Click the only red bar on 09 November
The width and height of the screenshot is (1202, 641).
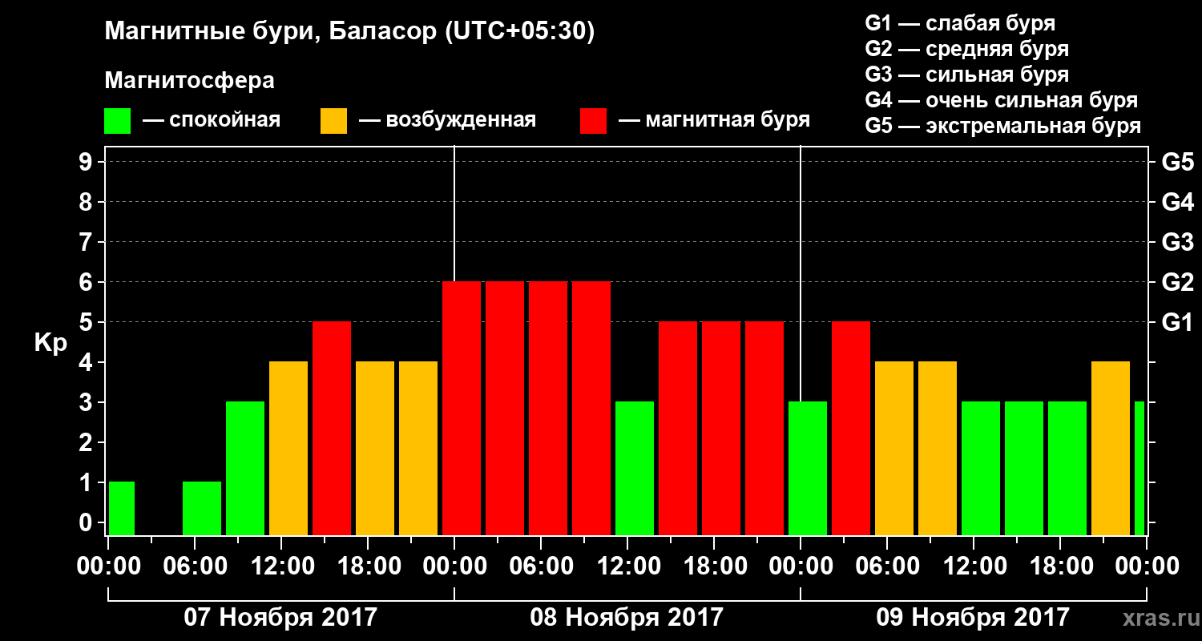851,428
